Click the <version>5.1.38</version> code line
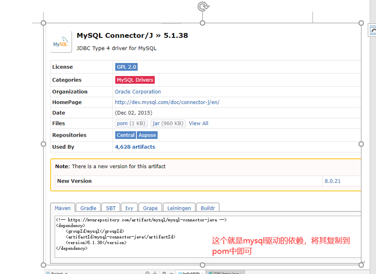 click(x=96, y=243)
